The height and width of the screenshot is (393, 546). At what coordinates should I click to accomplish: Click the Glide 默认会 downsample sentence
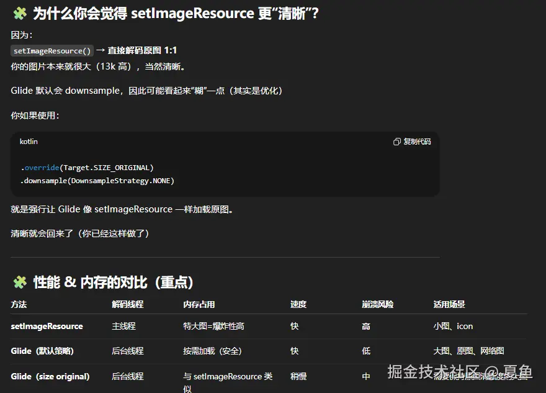click(146, 91)
